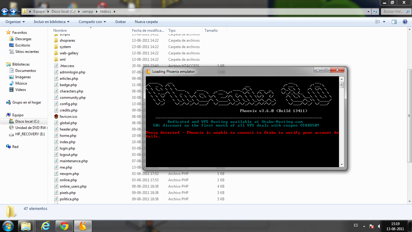The image size is (412, 232).
Task: Click the ES language indicator
Action: [356, 225]
